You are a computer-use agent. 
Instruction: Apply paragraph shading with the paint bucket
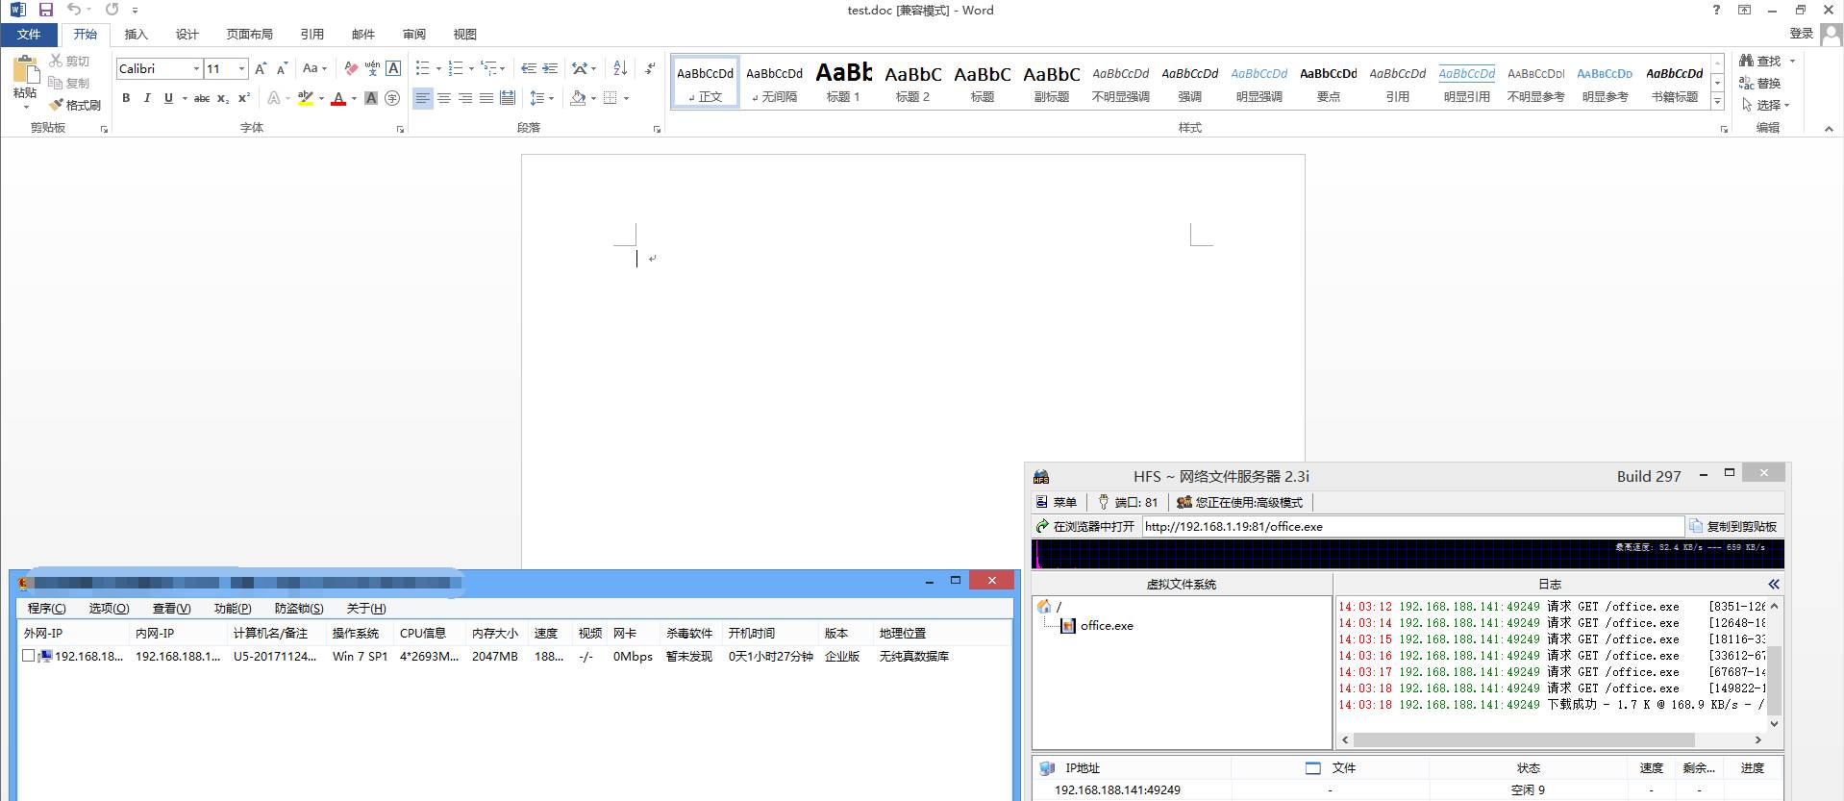577,98
